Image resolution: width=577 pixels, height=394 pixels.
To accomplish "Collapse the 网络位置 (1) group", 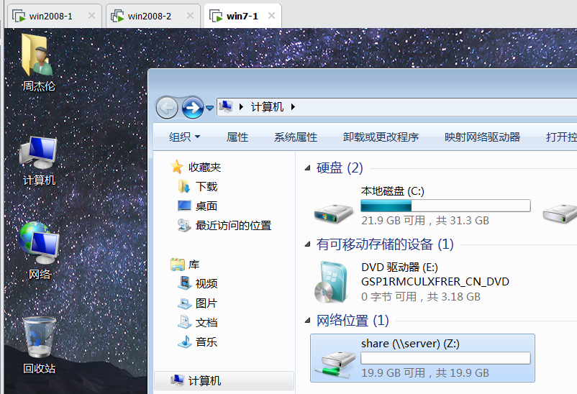I will (x=308, y=321).
